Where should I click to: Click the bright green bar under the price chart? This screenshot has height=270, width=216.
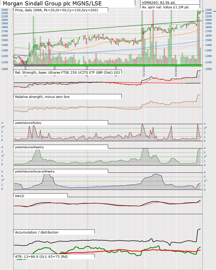124,65
